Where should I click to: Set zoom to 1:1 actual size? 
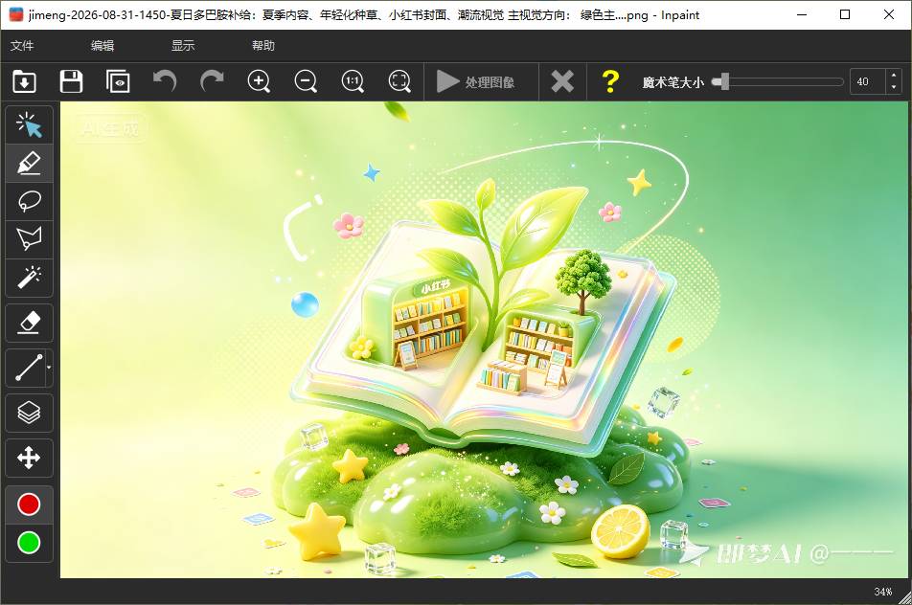(x=353, y=81)
